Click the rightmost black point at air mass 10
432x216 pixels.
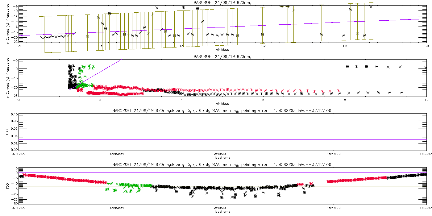coord(426,68)
